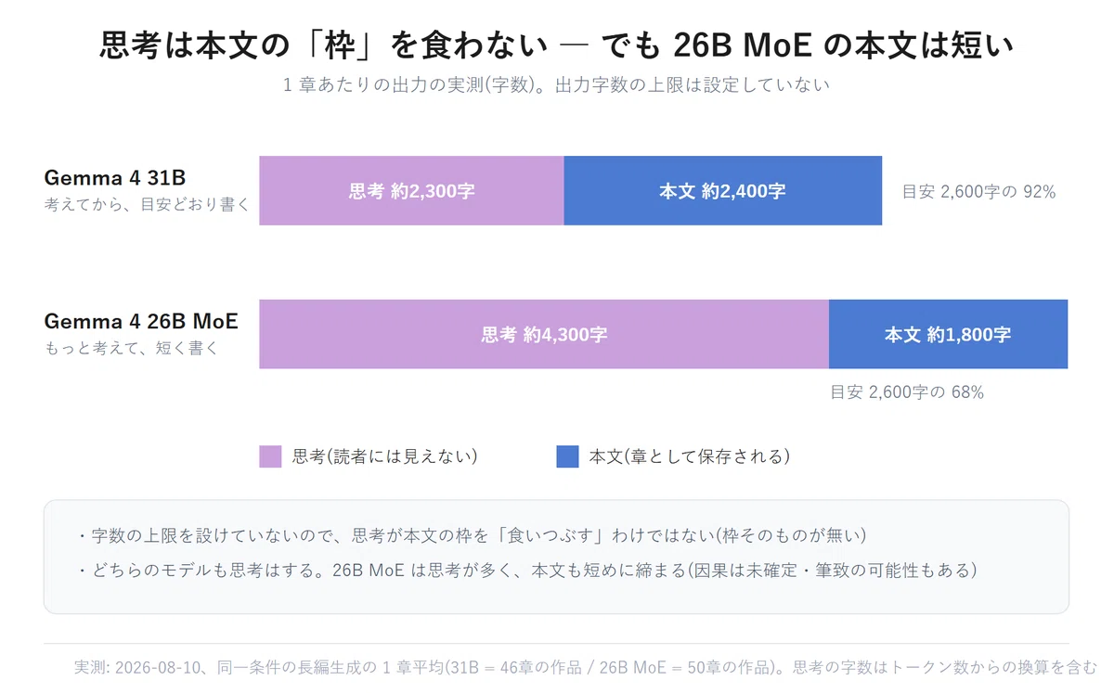Click the subtitle about 1章あたりの出力
1114x693 pixels.
[556, 84]
